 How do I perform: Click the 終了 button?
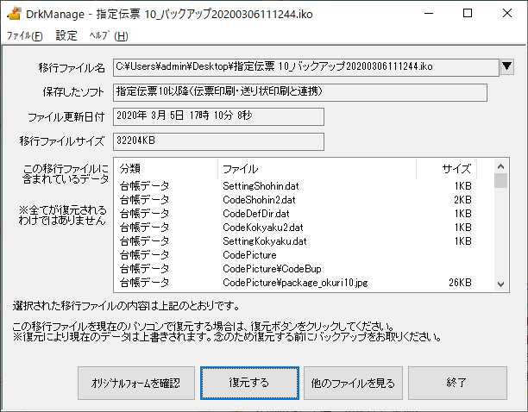click(457, 383)
